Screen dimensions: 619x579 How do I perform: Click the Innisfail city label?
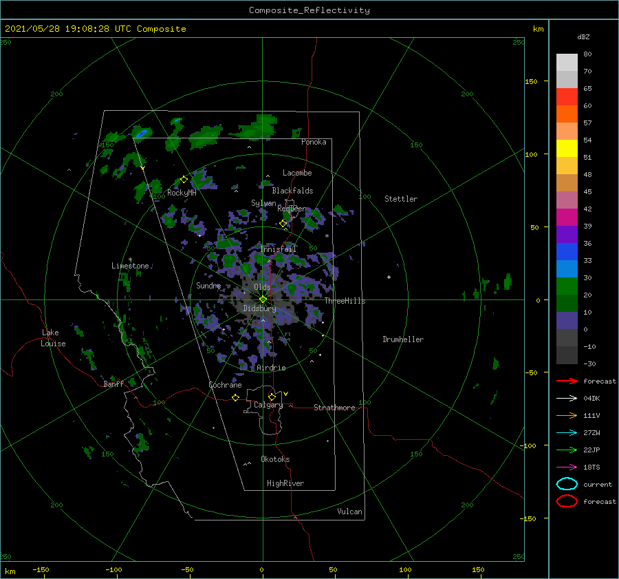[x=278, y=249]
